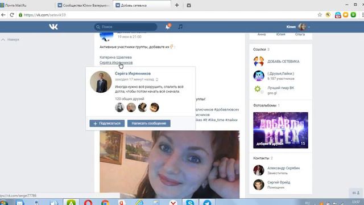The width and height of the screenshot is (364, 205).
Task: Open Opera from the taskbar
Action: pos(88,203)
